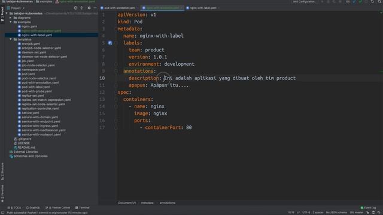Open namespace.yaml in tree
Viewport: 383px width, 215px height.
pos(34,70)
